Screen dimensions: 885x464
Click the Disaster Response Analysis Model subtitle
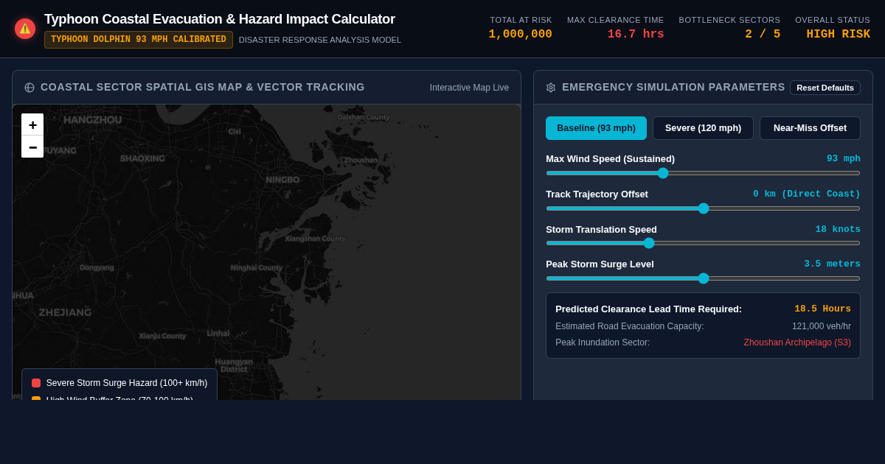coord(320,40)
